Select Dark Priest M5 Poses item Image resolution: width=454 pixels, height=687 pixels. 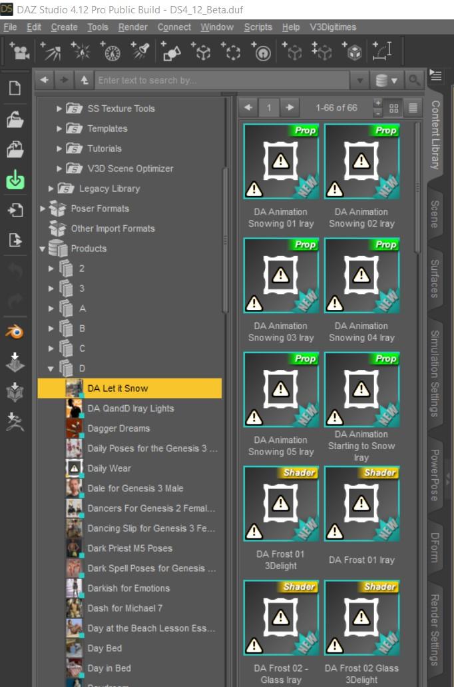130,548
